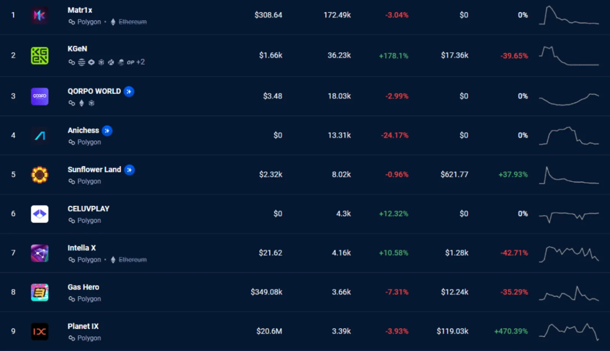Open the Planet IX name link
This screenshot has width=610, height=351.
point(83,326)
